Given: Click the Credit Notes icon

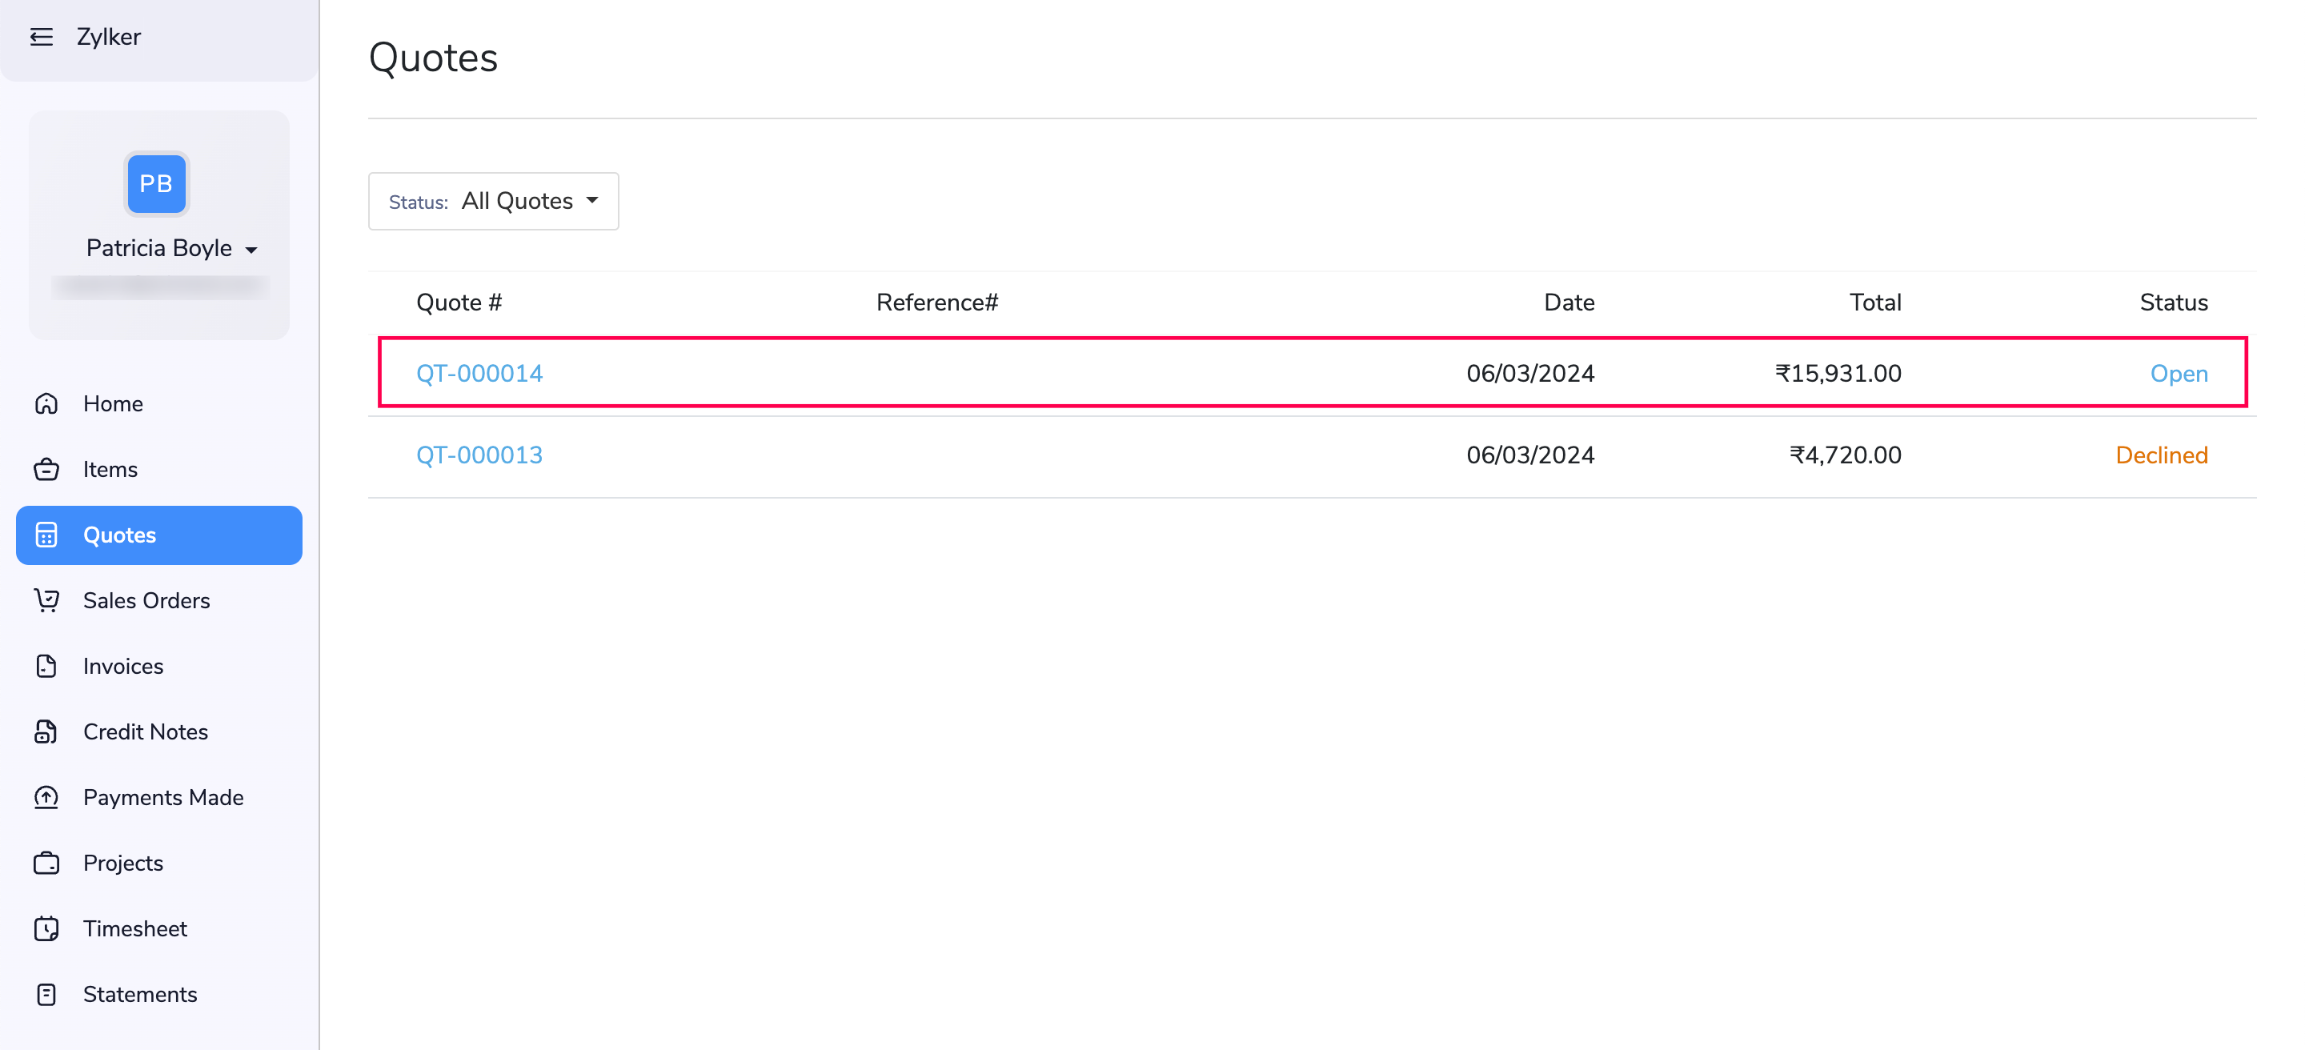Looking at the screenshot, I should [46, 731].
